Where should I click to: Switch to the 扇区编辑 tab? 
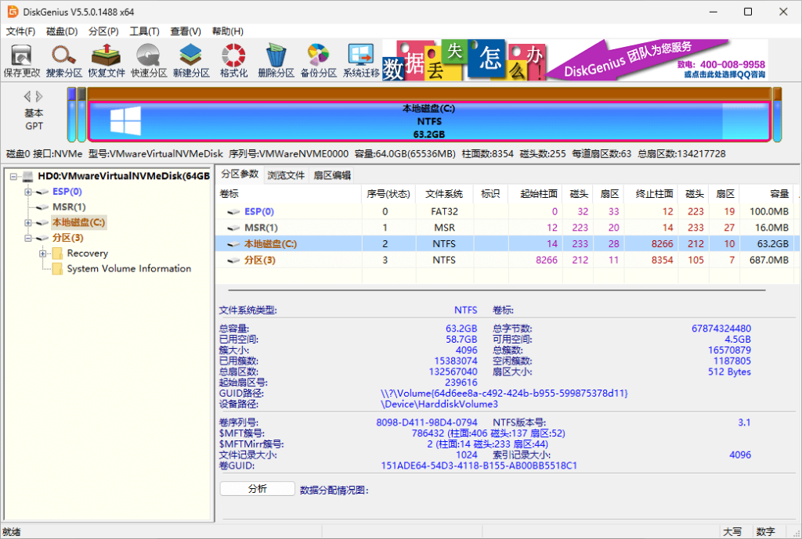(x=332, y=175)
